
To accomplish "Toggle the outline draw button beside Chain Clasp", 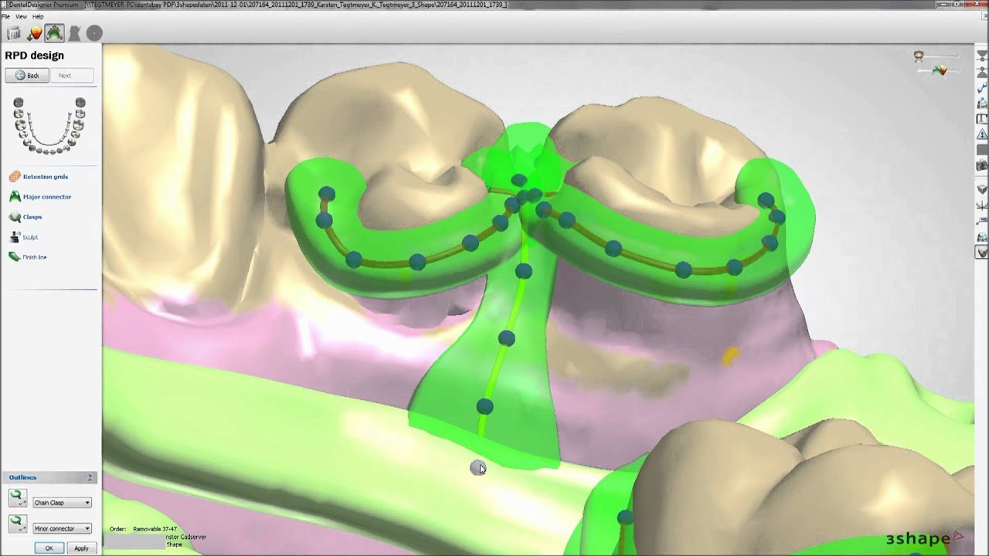I will click(17, 499).
